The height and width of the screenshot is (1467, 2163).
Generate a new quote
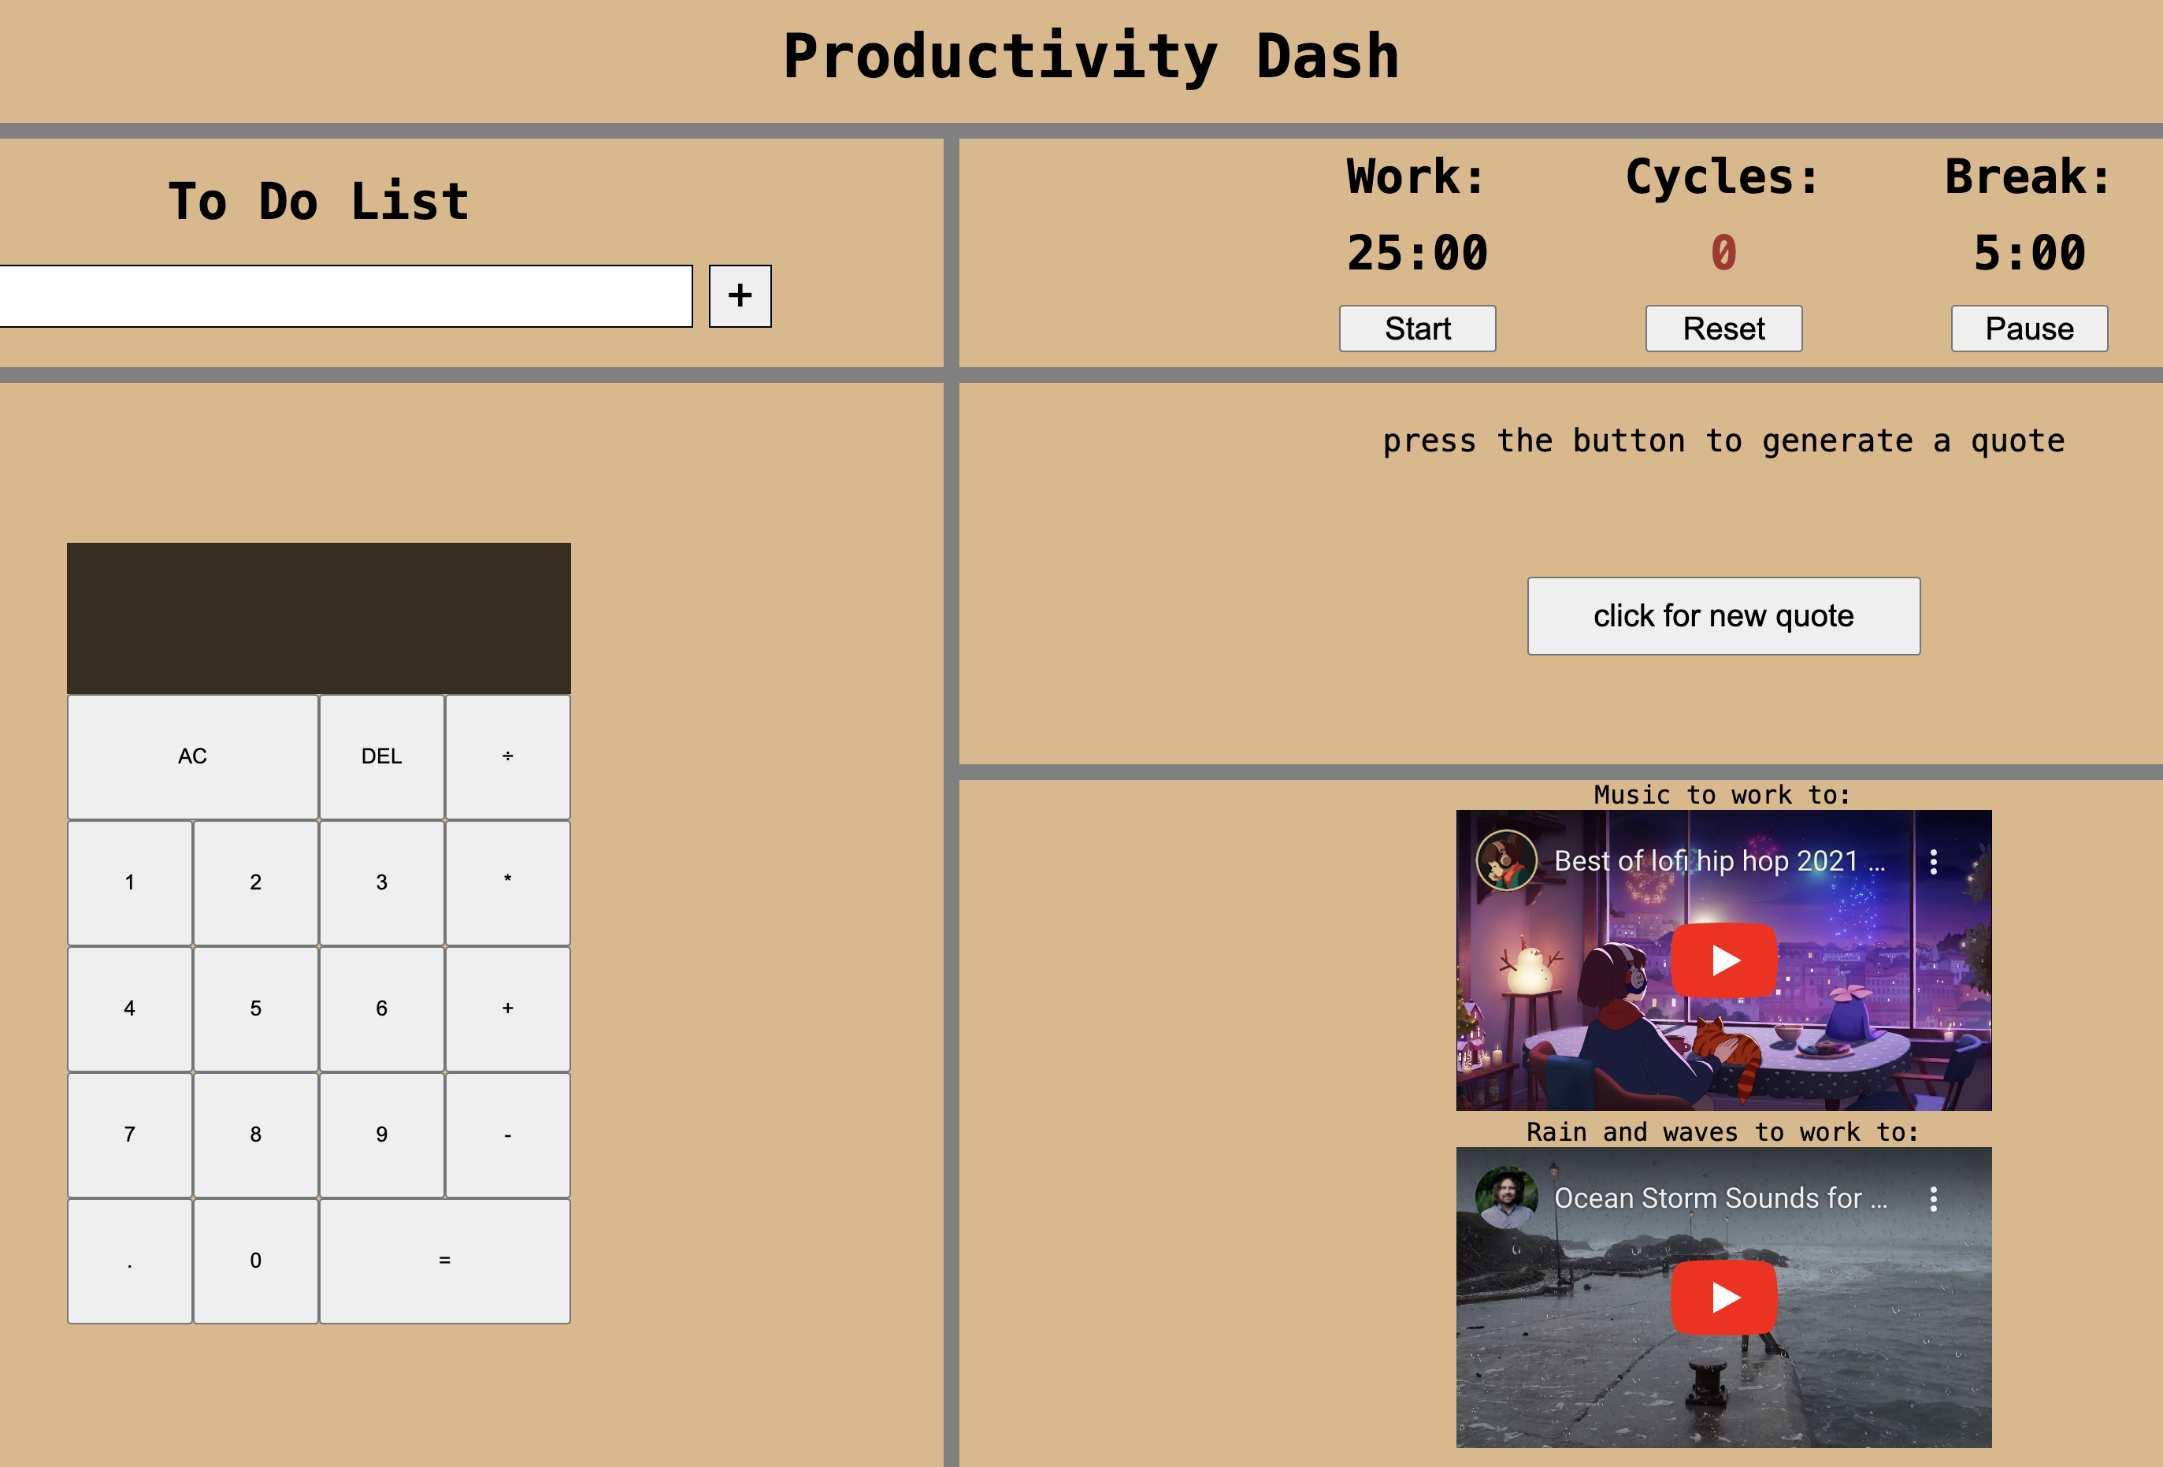tap(1723, 615)
